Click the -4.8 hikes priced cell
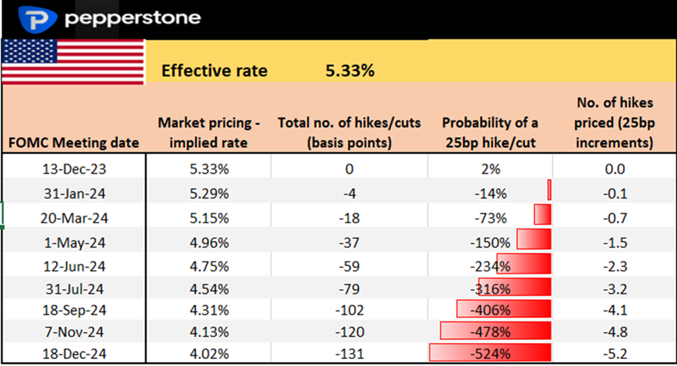 (x=615, y=333)
